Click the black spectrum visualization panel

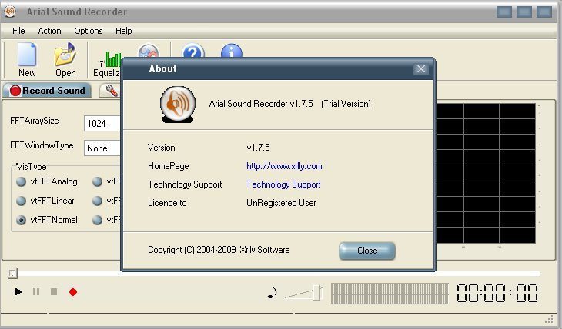pos(486,173)
